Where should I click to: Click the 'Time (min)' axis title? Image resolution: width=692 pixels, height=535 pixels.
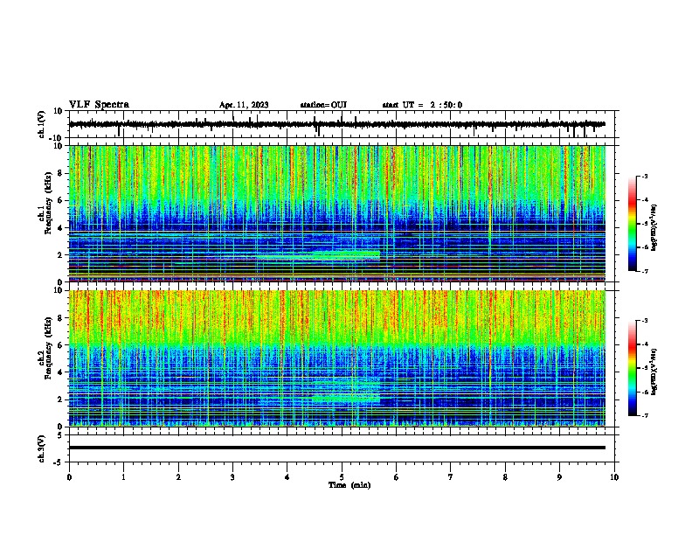click(x=349, y=485)
